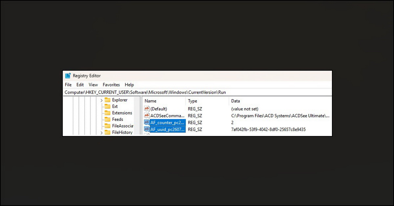Image resolution: width=394 pixels, height=206 pixels.
Task: Click REG_SZ in the (Default) row
Action: click(195, 109)
